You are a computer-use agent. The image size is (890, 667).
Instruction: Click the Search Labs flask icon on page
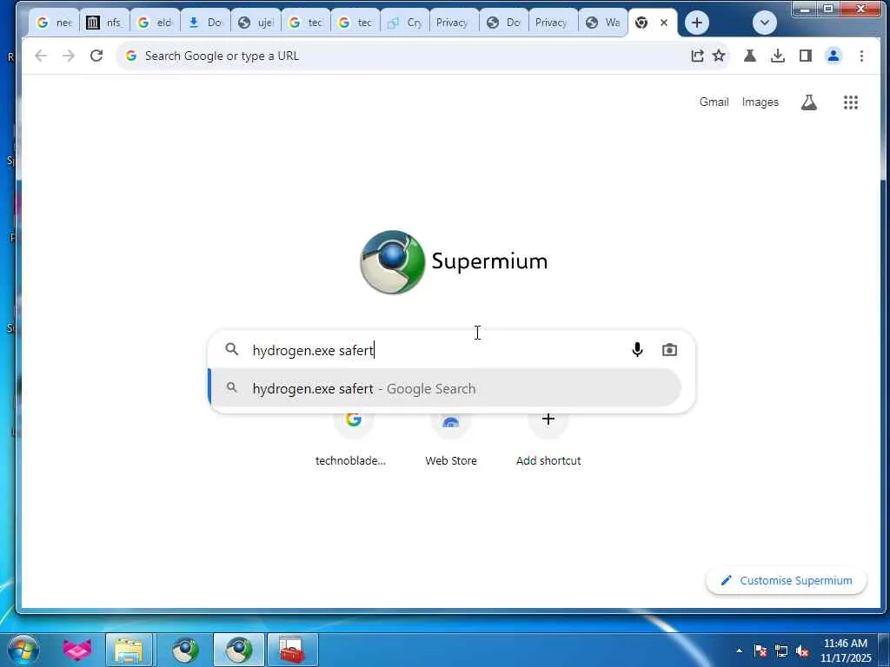coord(809,102)
